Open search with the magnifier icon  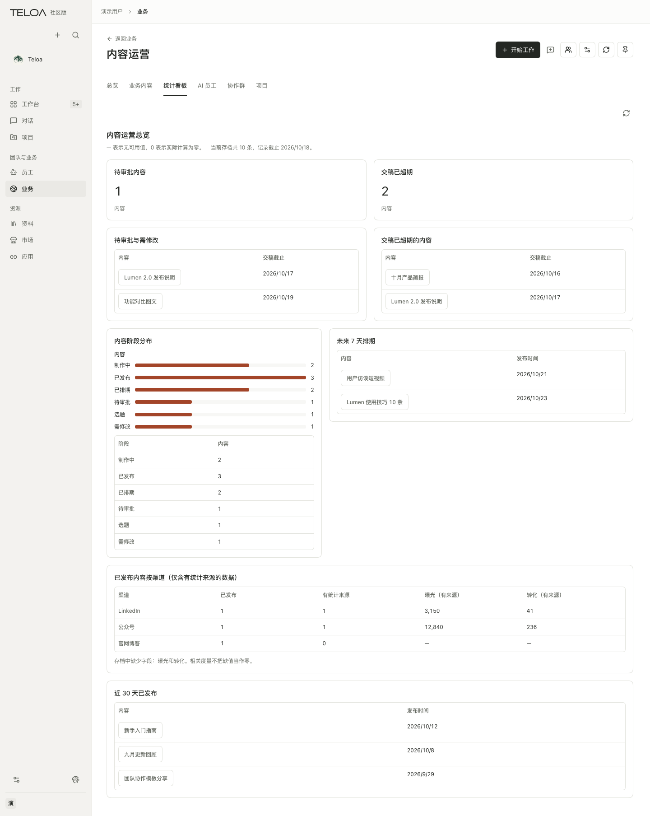coord(76,35)
